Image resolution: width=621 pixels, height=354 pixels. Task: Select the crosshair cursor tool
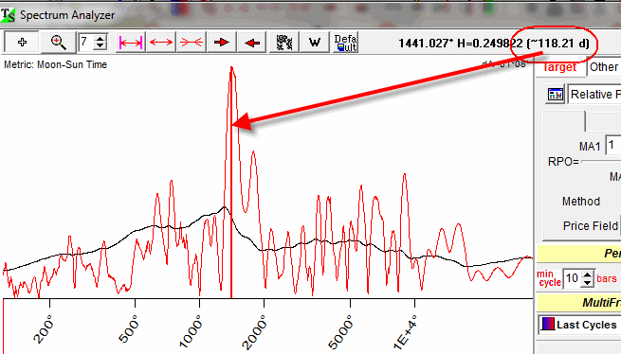[x=22, y=42]
